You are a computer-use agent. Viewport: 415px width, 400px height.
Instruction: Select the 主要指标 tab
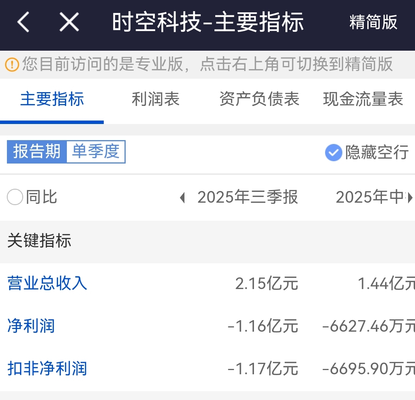coord(52,99)
